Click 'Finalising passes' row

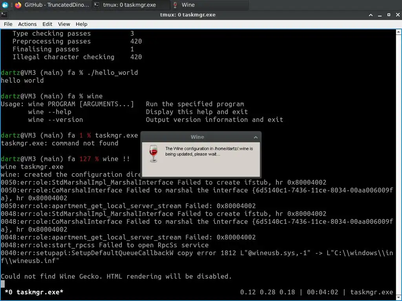[x=73, y=49]
